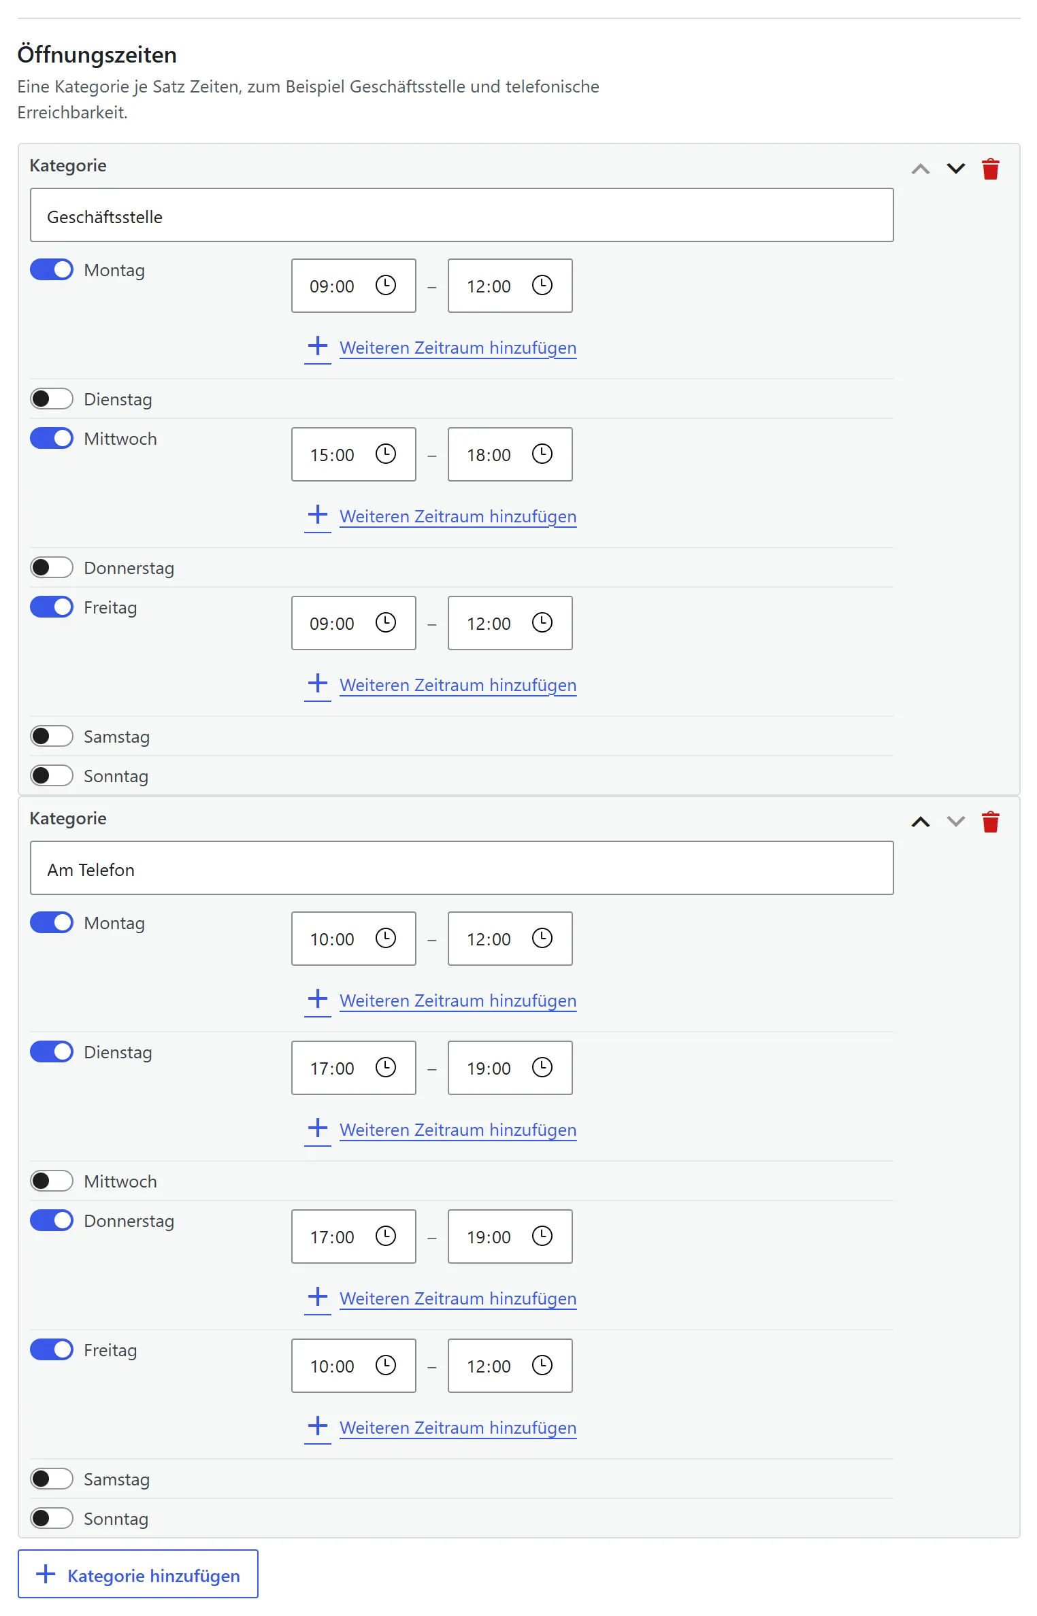Open the clock picker for Geschäftsstelle Montag 09:00
The width and height of the screenshot is (1037, 1616).
pos(386,285)
